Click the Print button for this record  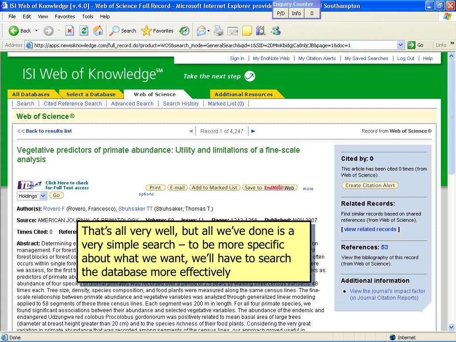(155, 187)
